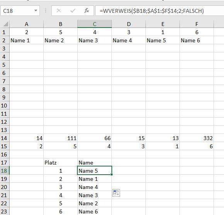
Task: Click the Select All corner triangle
Action: click(5, 24)
